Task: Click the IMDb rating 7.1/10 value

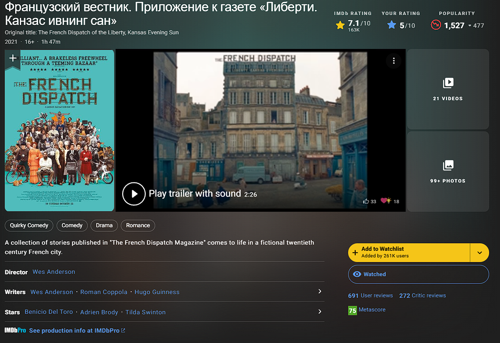Action: coord(359,23)
